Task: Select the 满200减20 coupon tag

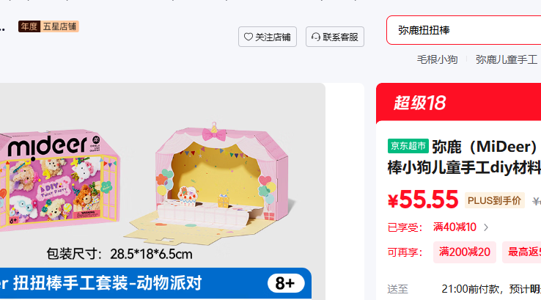Action: pos(465,252)
